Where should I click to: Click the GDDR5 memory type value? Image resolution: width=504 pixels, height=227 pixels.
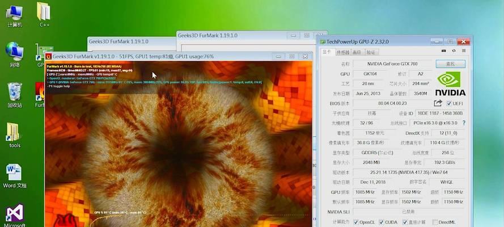click(378, 153)
